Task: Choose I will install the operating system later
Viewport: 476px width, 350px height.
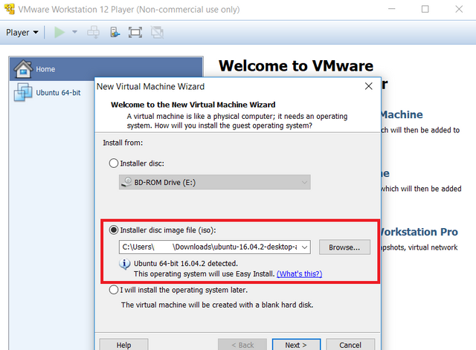Action: click(114, 290)
